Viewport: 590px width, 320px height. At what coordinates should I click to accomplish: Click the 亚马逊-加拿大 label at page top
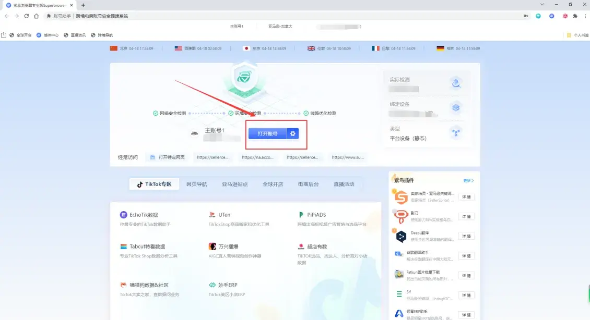(280, 27)
